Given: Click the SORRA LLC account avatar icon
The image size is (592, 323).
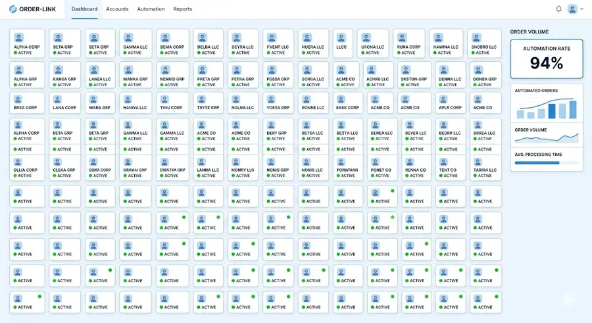Looking at the screenshot, I should (x=307, y=70).
